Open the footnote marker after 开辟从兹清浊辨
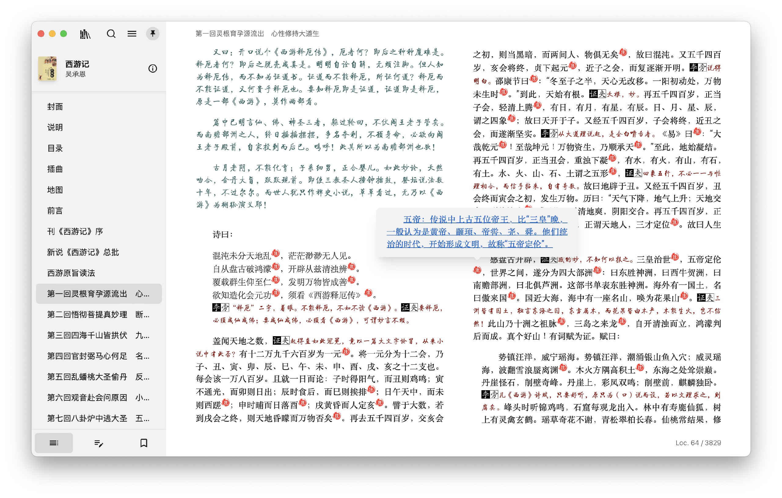This screenshot has width=782, height=498. coord(352,266)
